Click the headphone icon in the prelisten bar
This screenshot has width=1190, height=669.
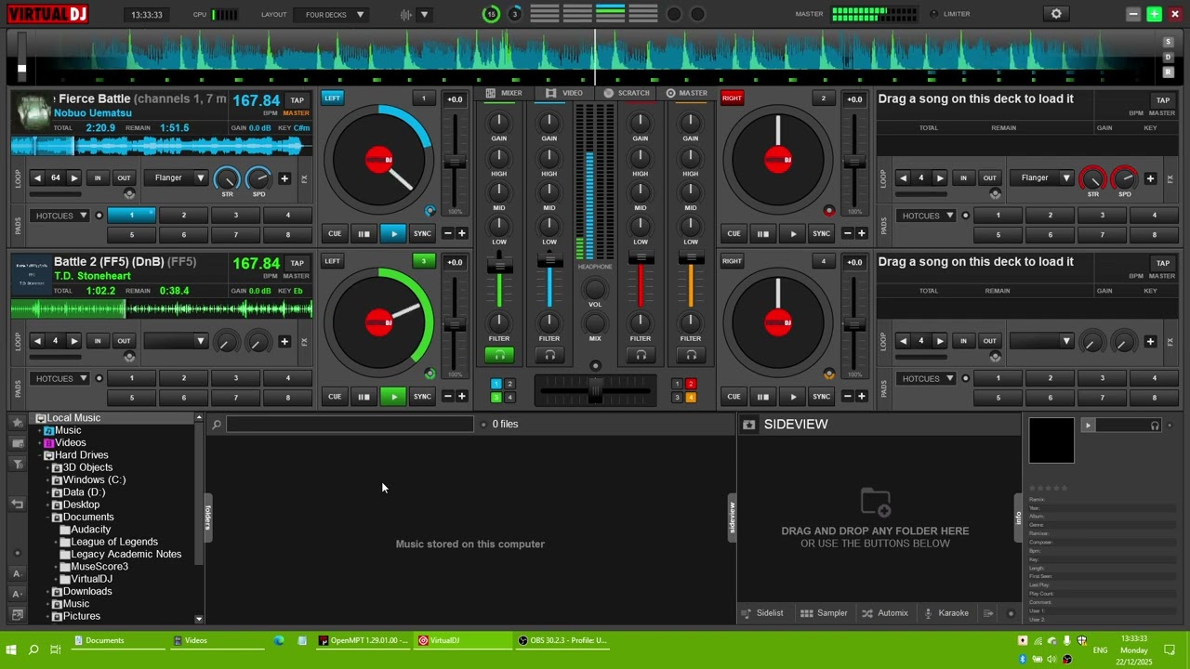pyautogui.click(x=1155, y=426)
